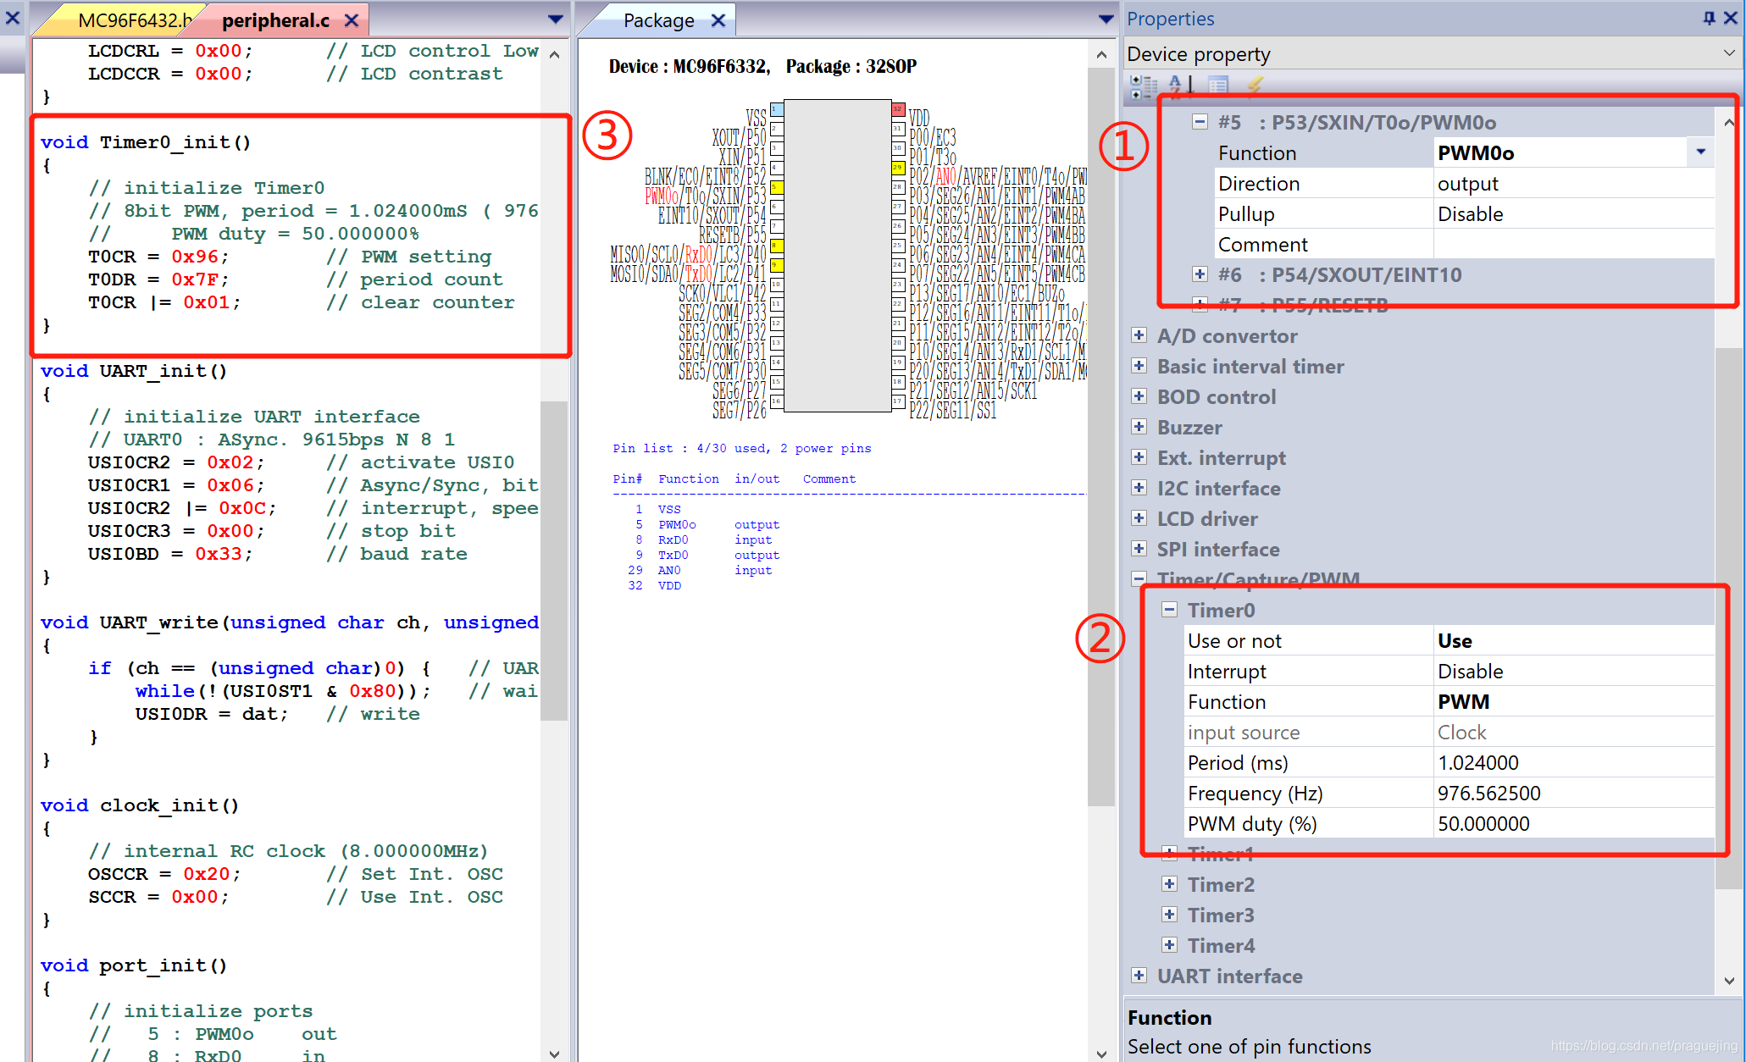Switch properties to categorized view

pyautogui.click(x=1144, y=86)
